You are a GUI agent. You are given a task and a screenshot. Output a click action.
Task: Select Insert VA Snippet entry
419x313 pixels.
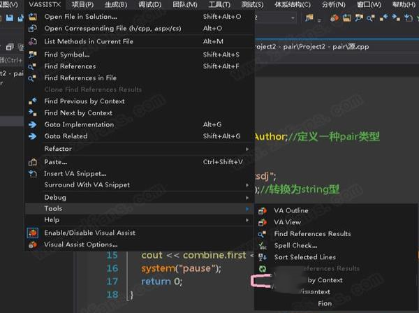pyautogui.click(x=75, y=173)
